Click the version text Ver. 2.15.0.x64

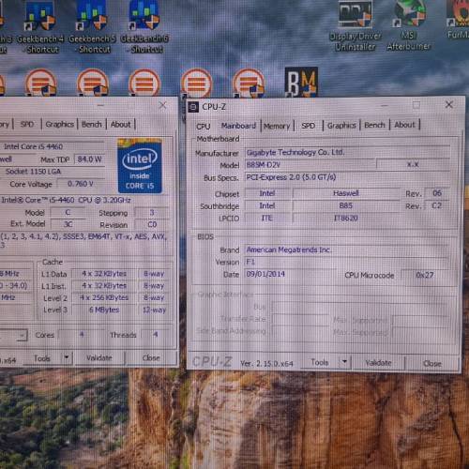[266, 364]
